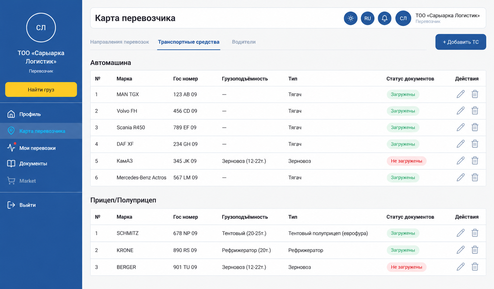Click plate number 890 RS 09
The height and width of the screenshot is (289, 494).
point(185,250)
